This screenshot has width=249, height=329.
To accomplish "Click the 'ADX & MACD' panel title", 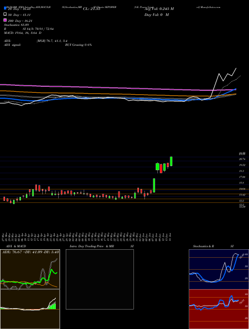I will pos(16,246).
